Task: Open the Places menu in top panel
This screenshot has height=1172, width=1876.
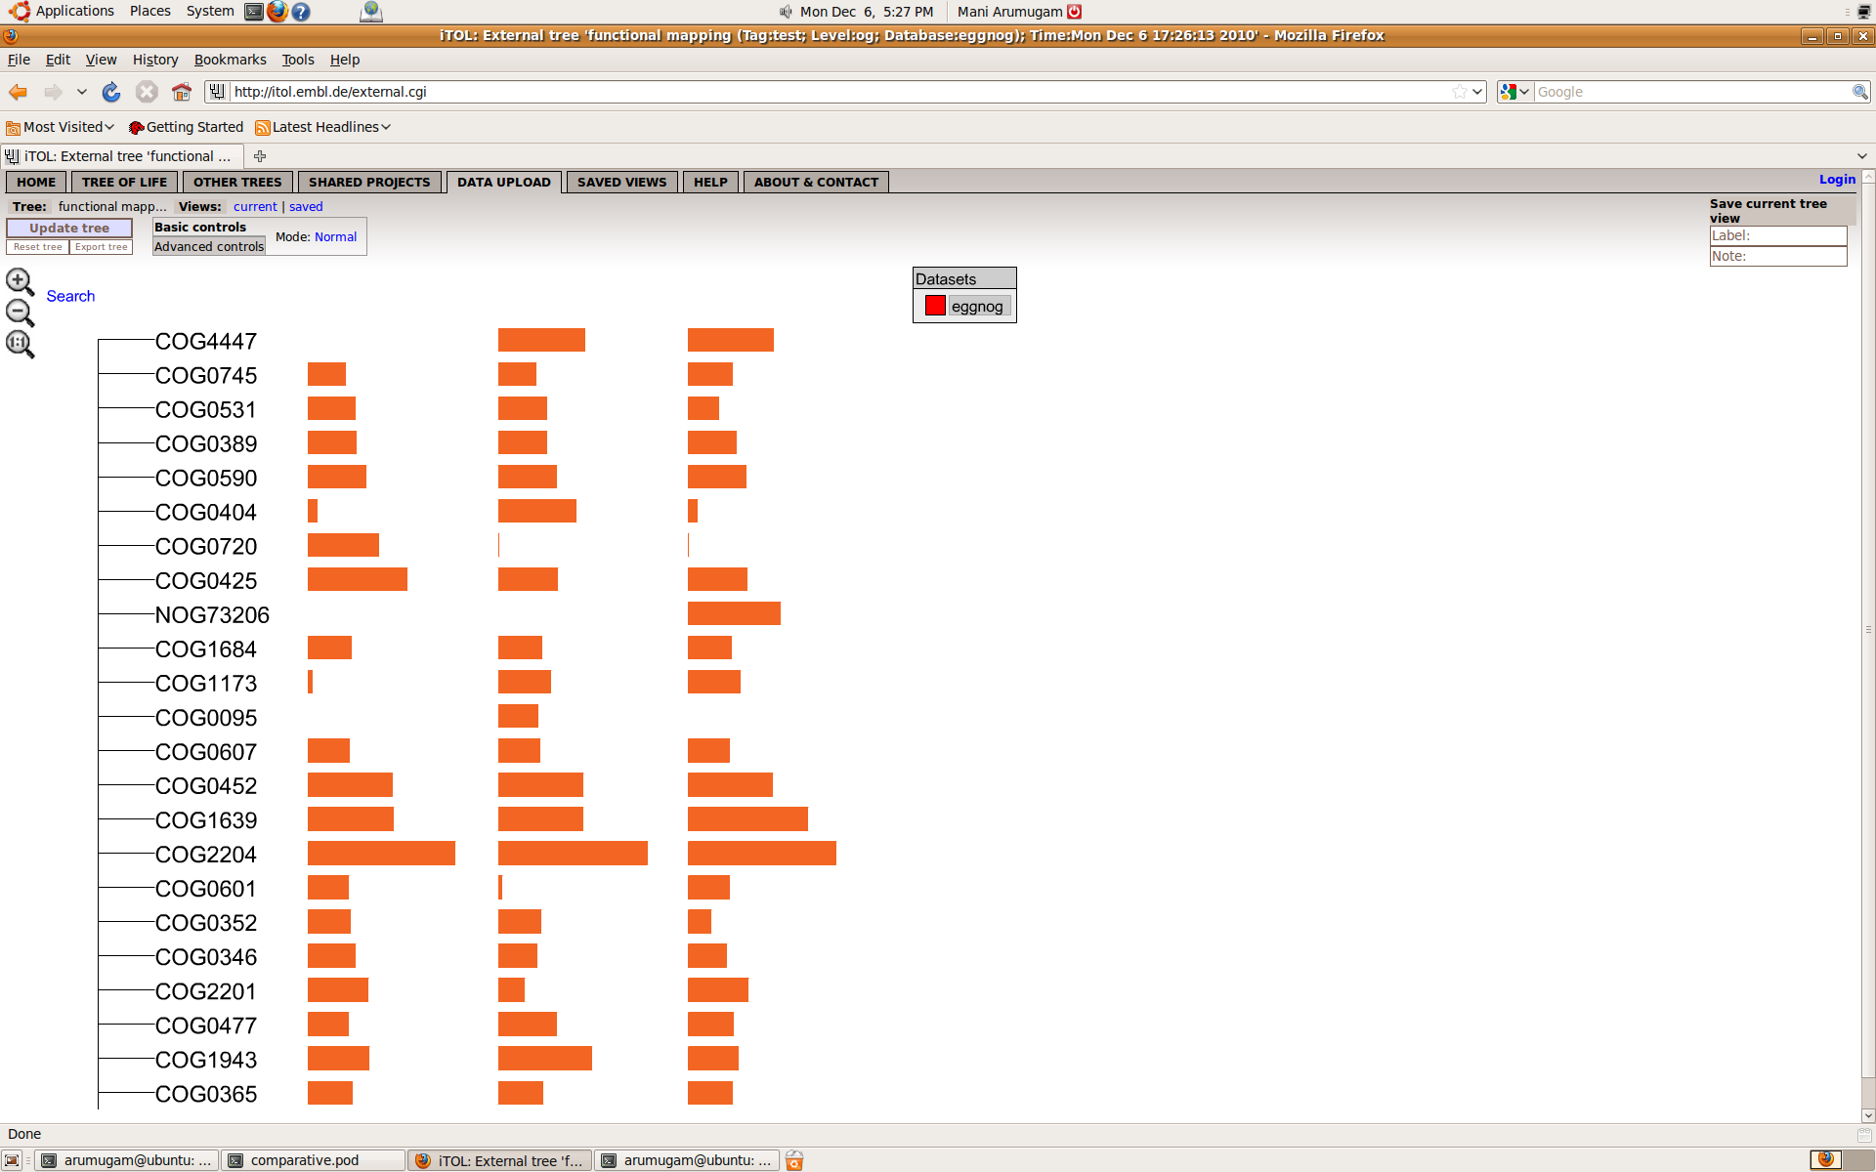Action: coord(149,12)
